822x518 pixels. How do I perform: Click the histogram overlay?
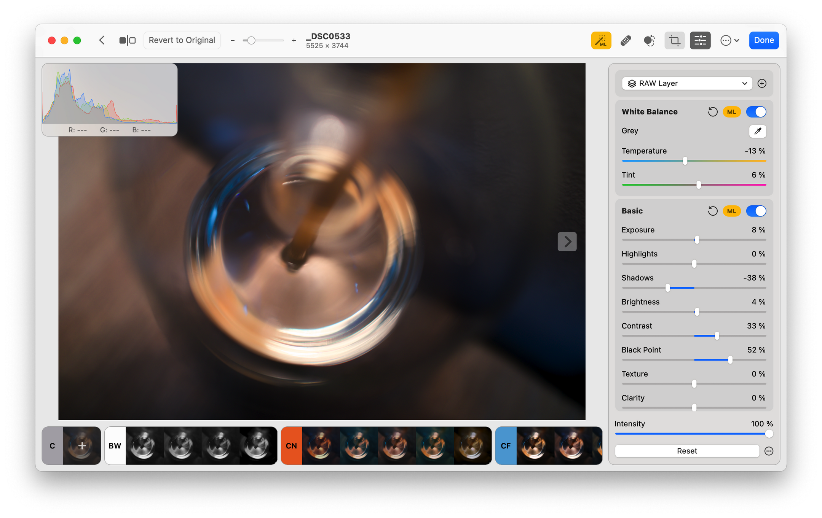(110, 100)
